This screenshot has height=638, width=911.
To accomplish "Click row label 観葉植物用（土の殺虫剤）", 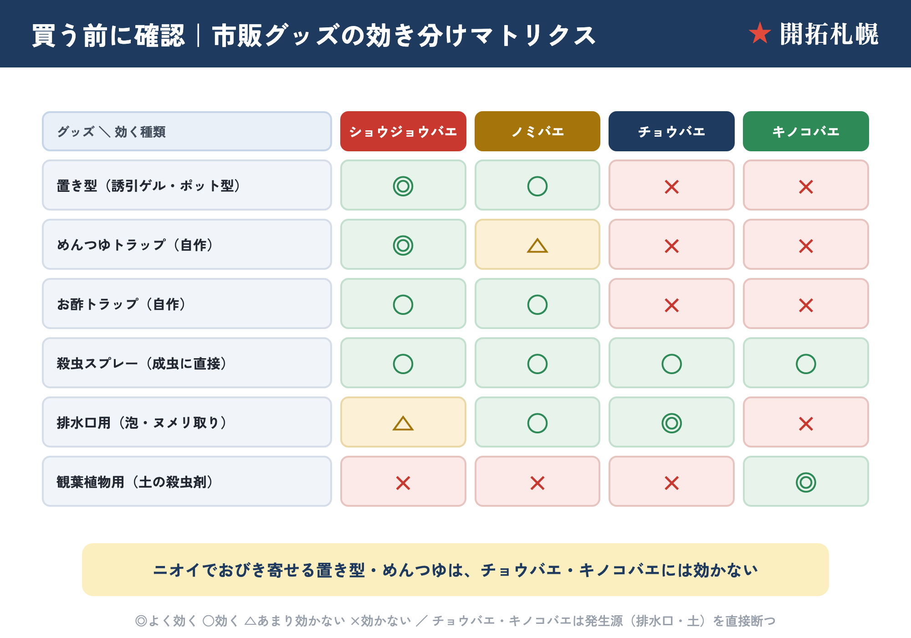I will pos(187,481).
